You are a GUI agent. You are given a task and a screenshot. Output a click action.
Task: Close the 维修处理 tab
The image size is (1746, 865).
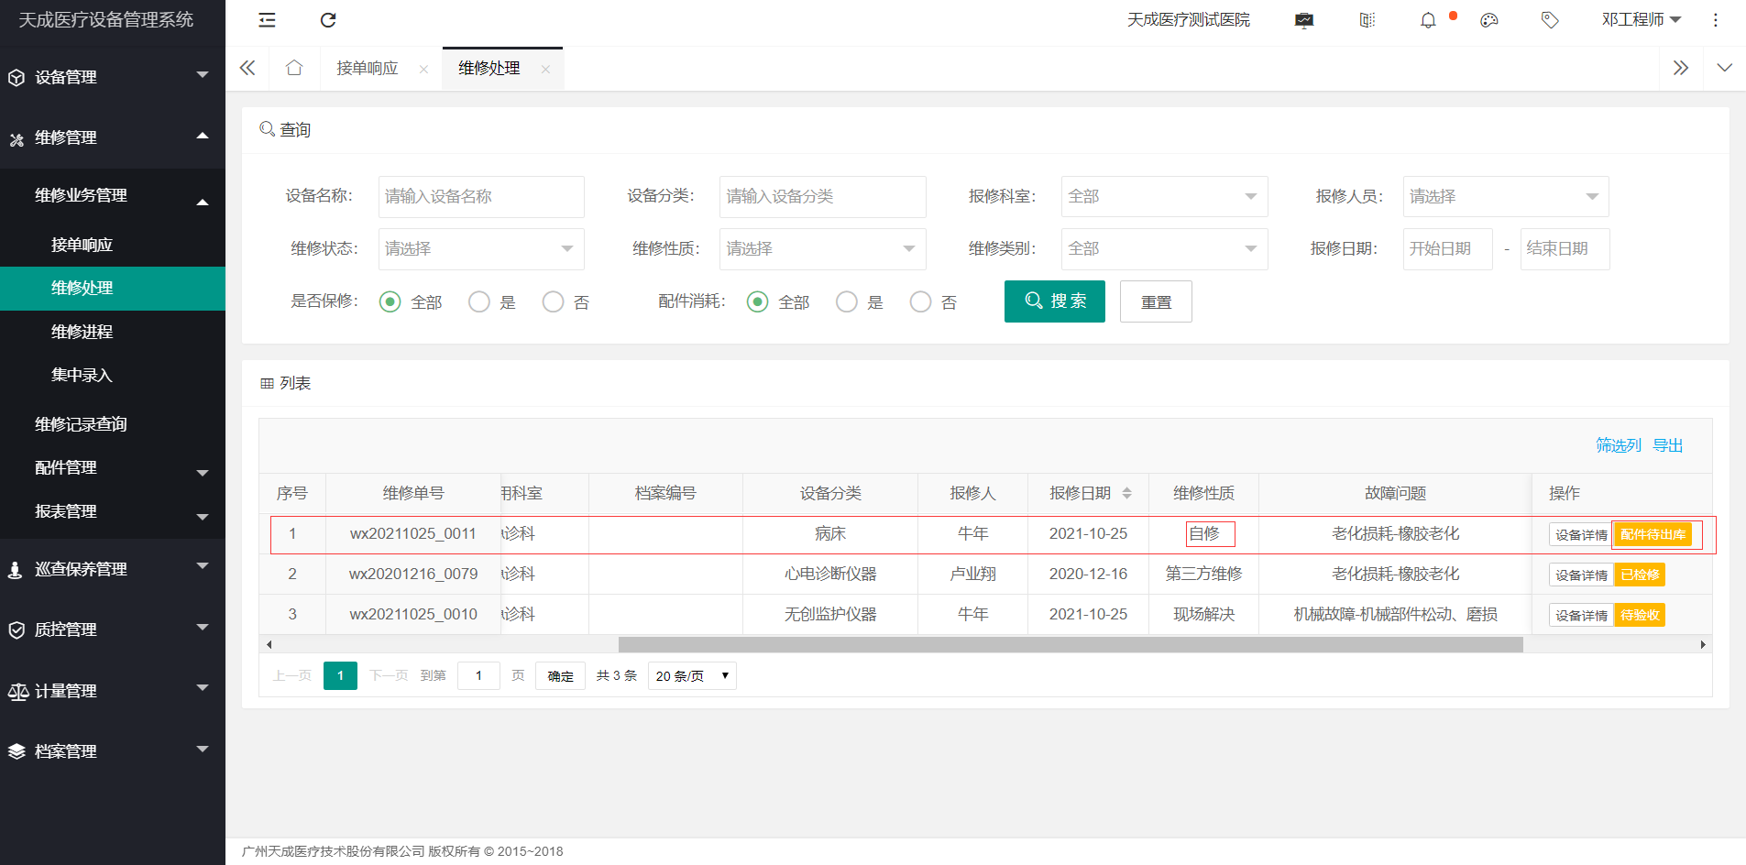[545, 70]
